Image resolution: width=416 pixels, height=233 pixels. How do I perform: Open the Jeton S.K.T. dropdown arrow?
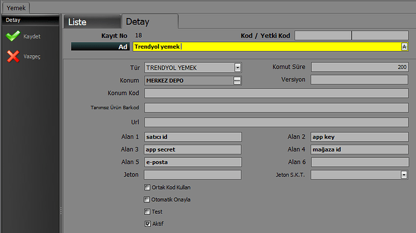coord(404,175)
